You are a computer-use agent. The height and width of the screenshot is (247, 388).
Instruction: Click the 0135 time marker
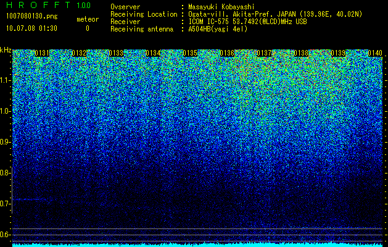click(x=190, y=53)
